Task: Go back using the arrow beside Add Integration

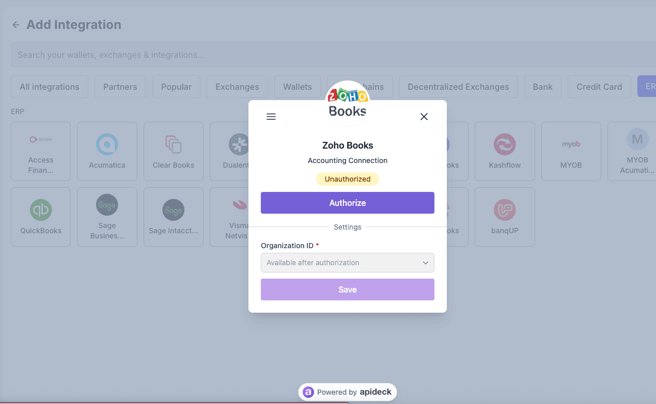Action: click(16, 25)
